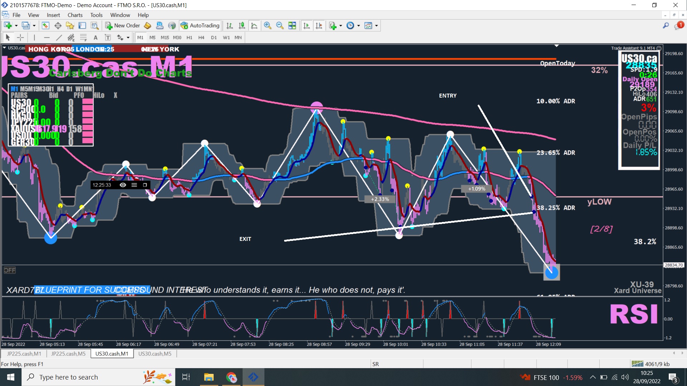This screenshot has width=687, height=386.
Task: Open the arrows objects dropdown
Action: pos(128,38)
